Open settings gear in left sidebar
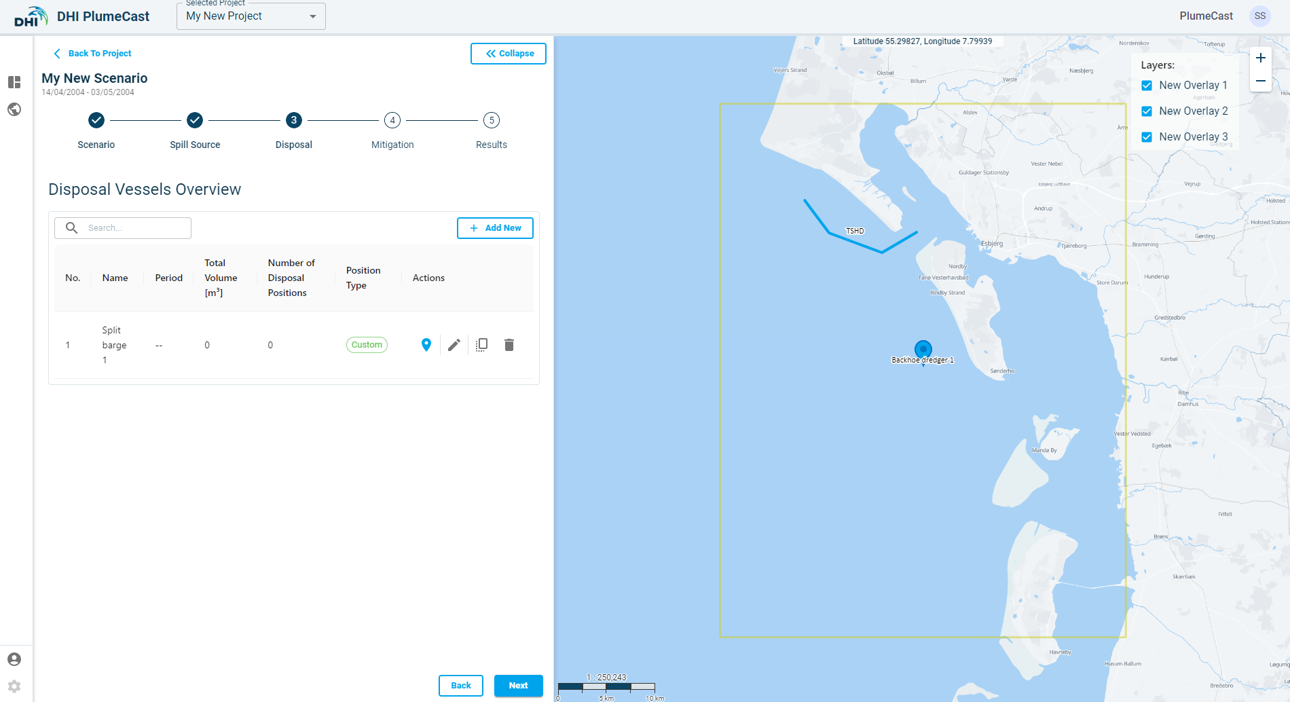Image resolution: width=1290 pixels, height=702 pixels. pos(14,686)
